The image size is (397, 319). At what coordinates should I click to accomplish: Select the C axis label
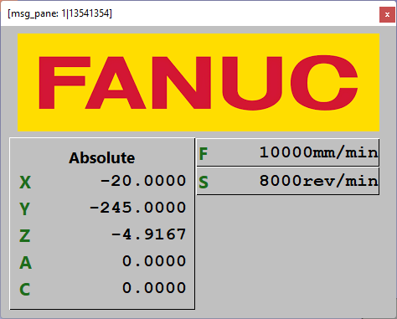[x=24, y=289]
